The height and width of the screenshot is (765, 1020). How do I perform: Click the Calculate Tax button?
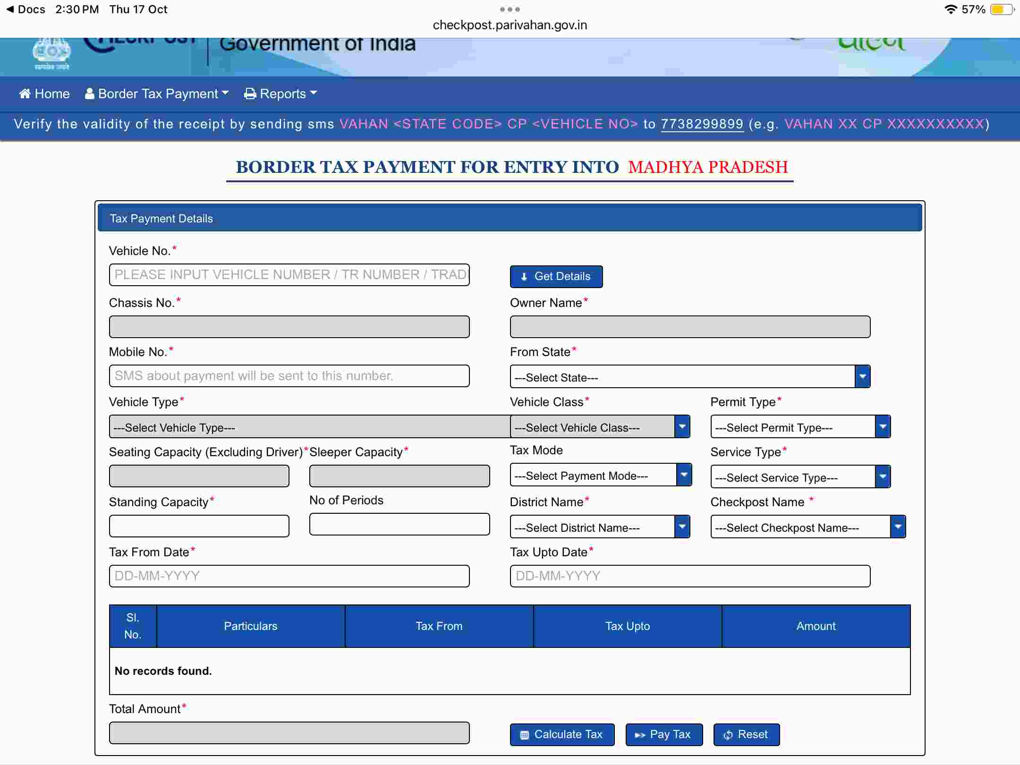(562, 734)
